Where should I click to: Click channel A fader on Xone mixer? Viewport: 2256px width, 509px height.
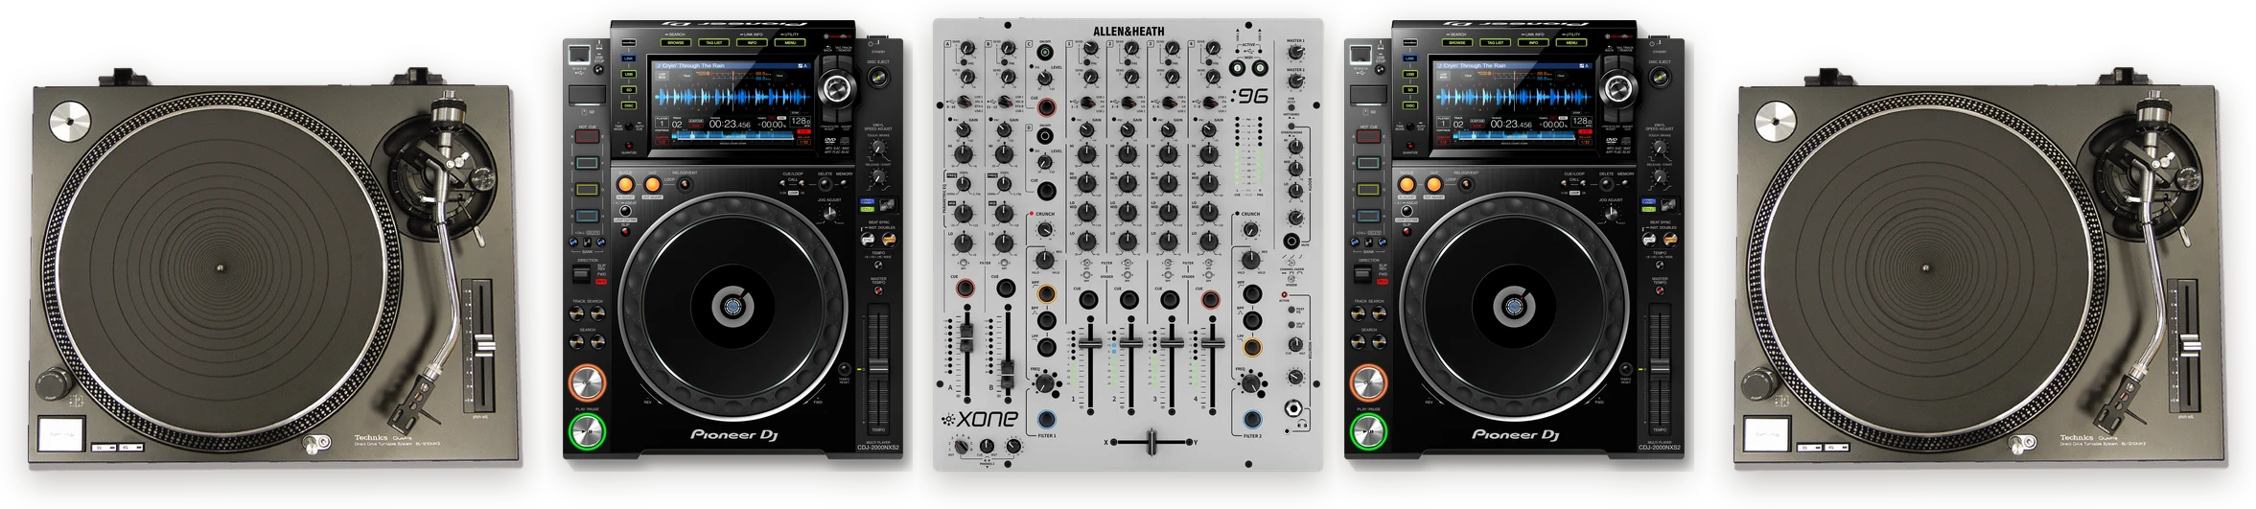click(966, 336)
